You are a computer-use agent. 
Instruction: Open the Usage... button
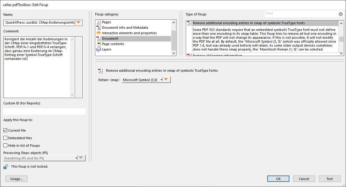(x=17, y=179)
